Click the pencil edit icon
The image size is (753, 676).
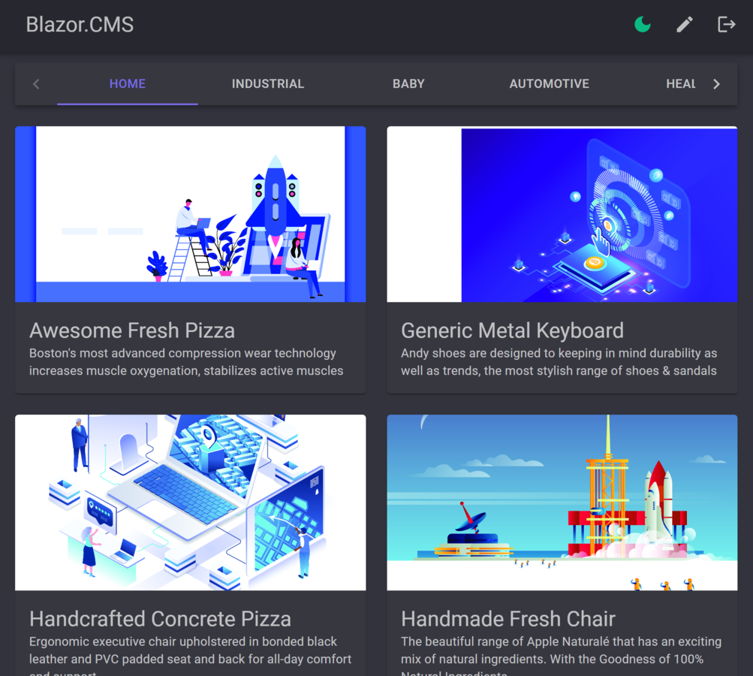[x=685, y=25]
